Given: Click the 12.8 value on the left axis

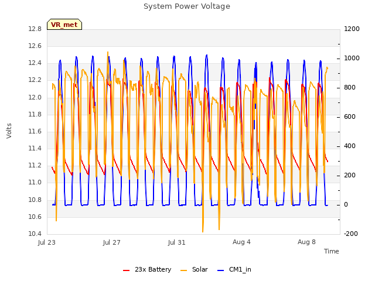Looking at the screenshot, I should coord(35,29).
